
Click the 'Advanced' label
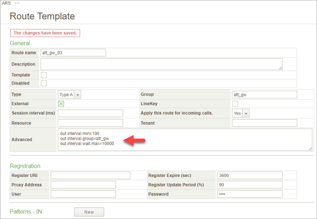pyautogui.click(x=21, y=139)
